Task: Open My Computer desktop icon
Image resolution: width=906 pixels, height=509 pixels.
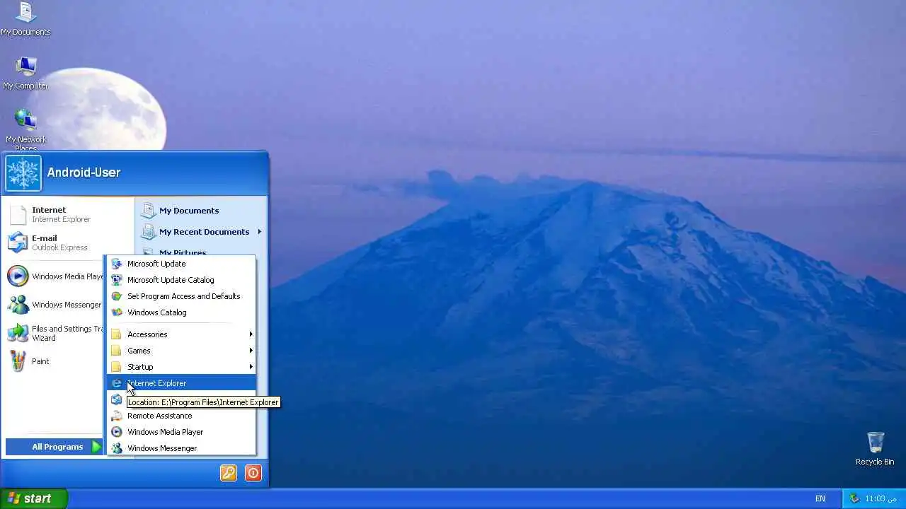Action: pos(25,73)
